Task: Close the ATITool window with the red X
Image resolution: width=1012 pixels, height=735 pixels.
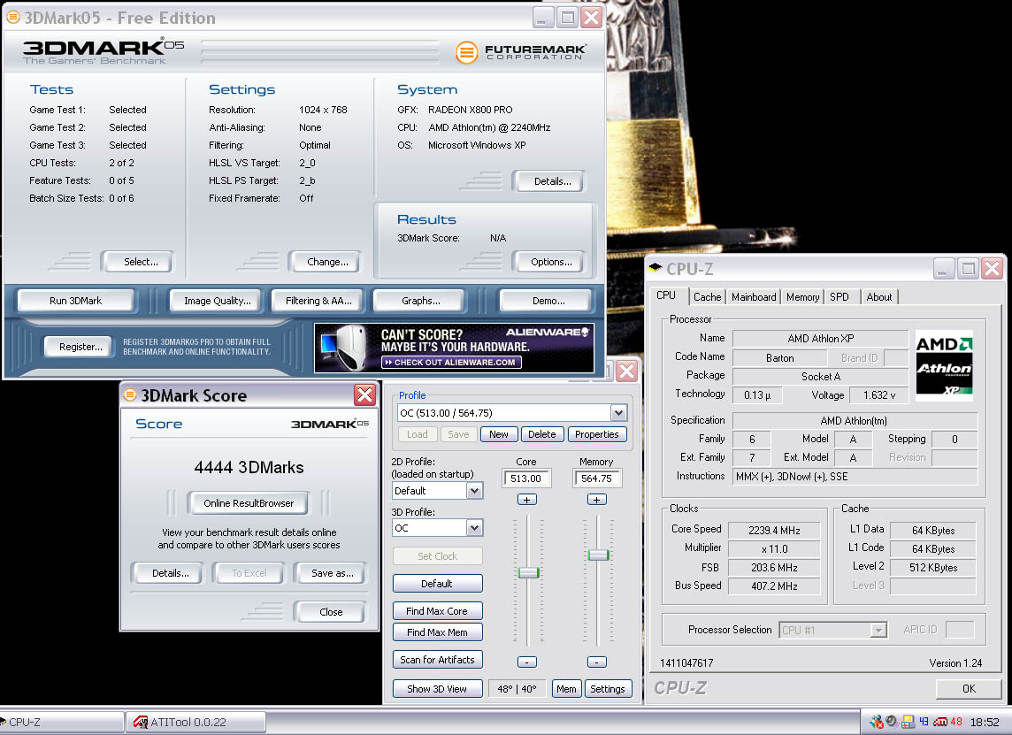Action: pyautogui.click(x=626, y=371)
